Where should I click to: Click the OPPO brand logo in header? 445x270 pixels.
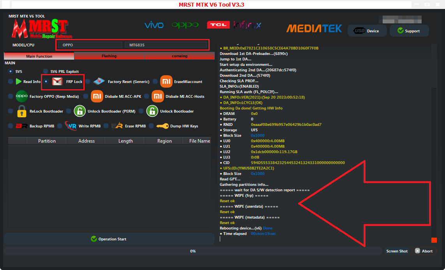coord(185,25)
